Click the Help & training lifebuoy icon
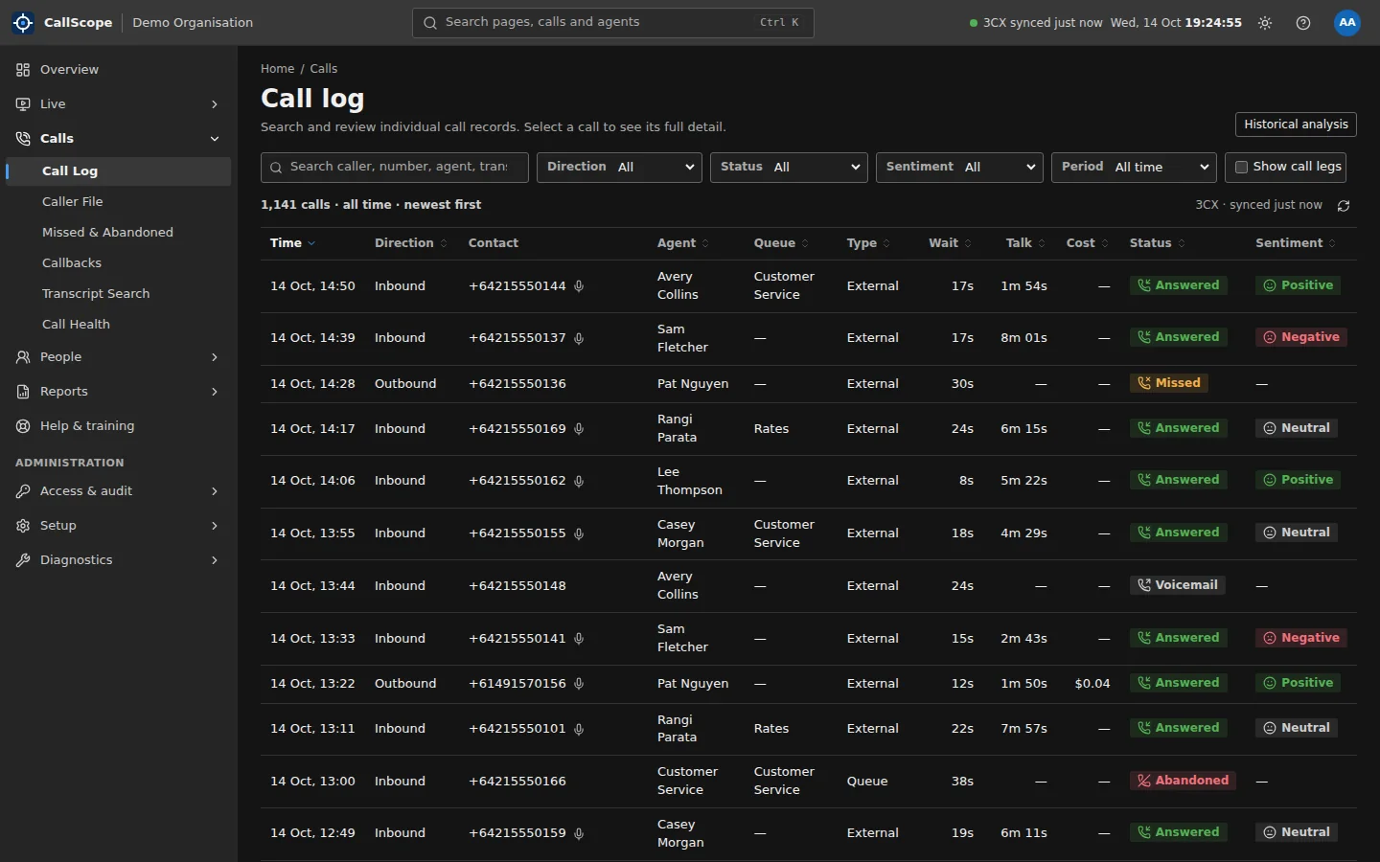Viewport: 1380px width, 862px height. [x=23, y=426]
